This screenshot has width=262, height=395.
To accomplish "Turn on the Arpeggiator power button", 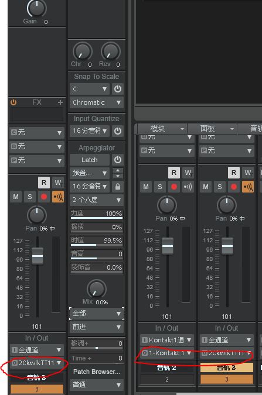I will coord(118,160).
